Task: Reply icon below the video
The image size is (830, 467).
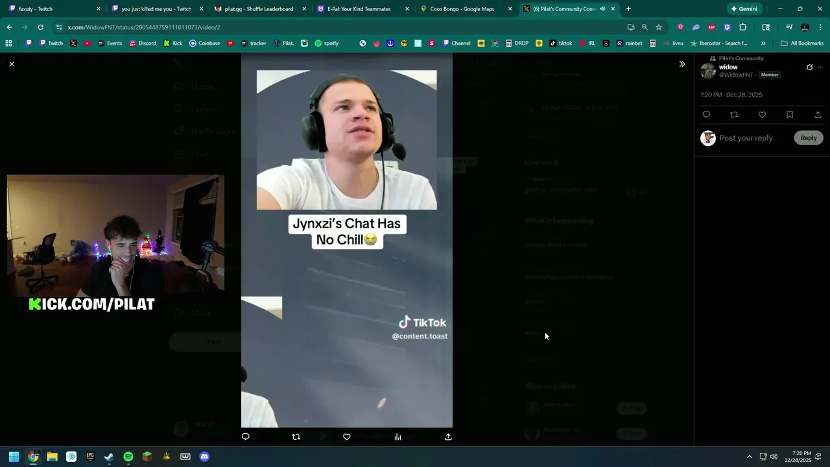Action: pos(246,437)
